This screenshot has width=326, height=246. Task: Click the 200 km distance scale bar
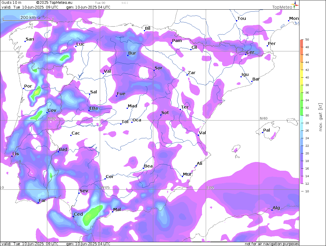click(x=28, y=19)
